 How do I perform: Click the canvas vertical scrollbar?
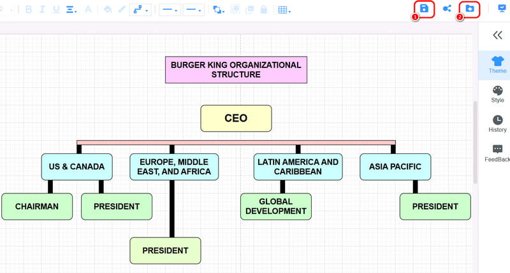[x=475, y=143]
